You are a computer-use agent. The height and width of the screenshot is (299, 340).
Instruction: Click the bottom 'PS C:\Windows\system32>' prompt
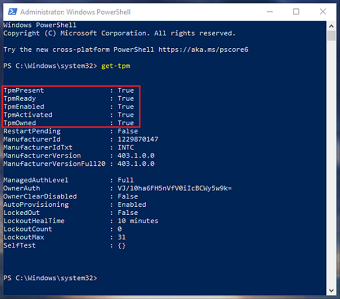(51, 278)
